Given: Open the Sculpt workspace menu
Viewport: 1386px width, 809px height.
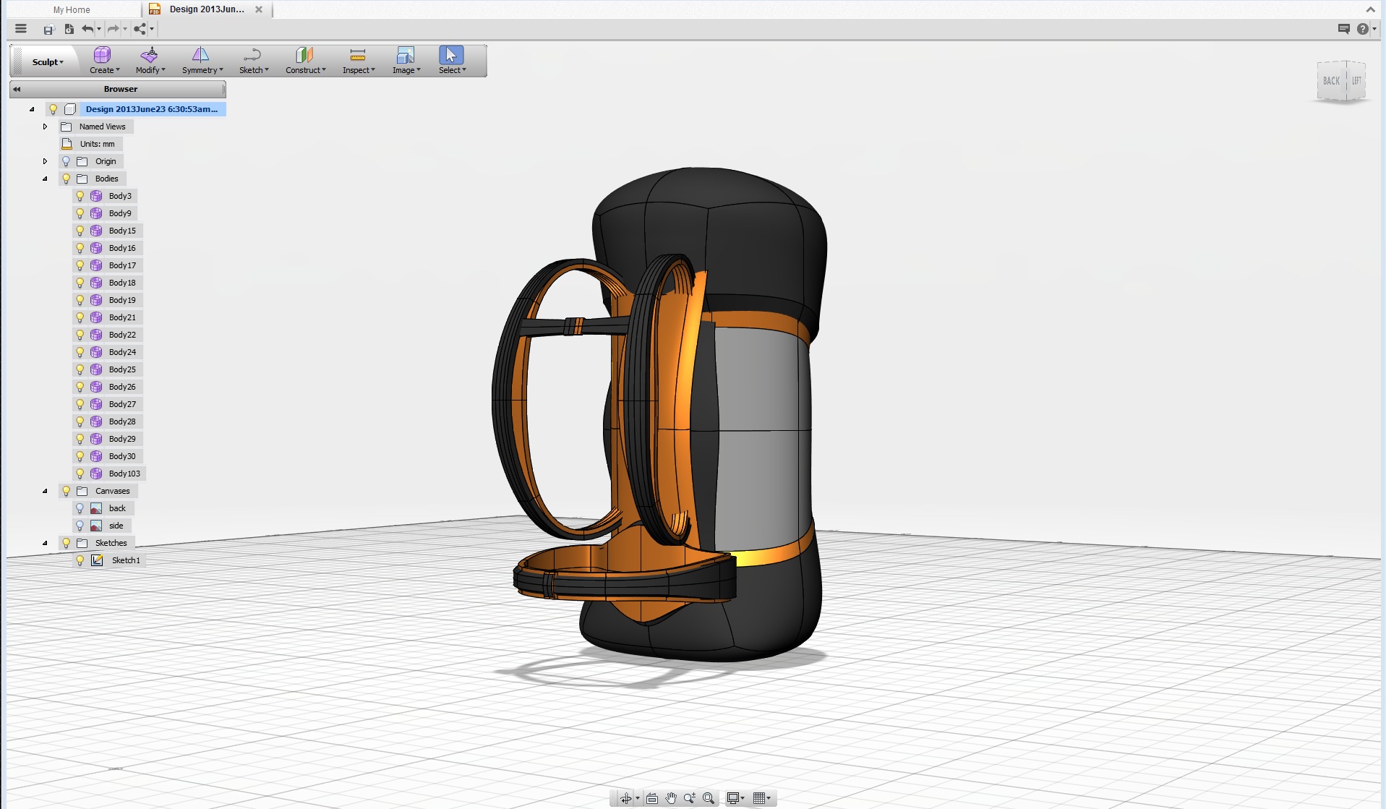Looking at the screenshot, I should (x=46, y=61).
